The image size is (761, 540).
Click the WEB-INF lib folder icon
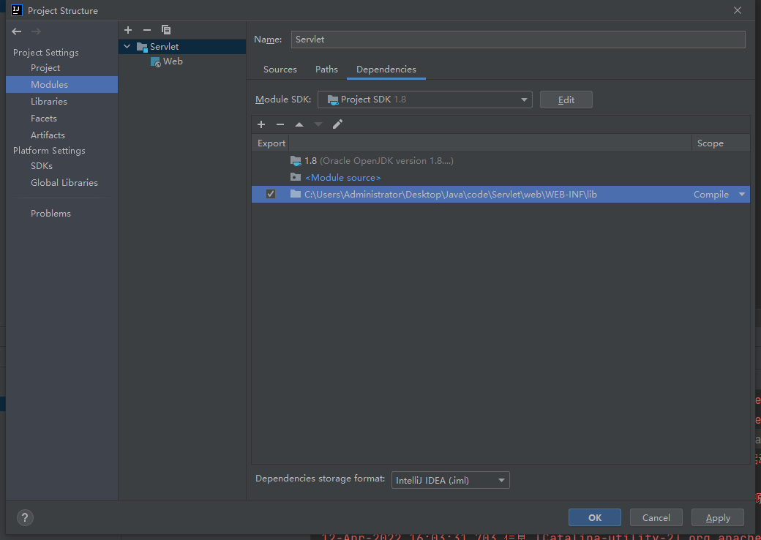pyautogui.click(x=296, y=195)
